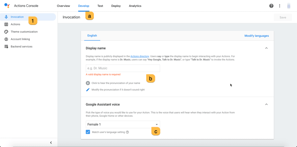The width and height of the screenshot is (297, 147).
Task: Click the pencil icon to modify pronunciation
Action: 88,90
